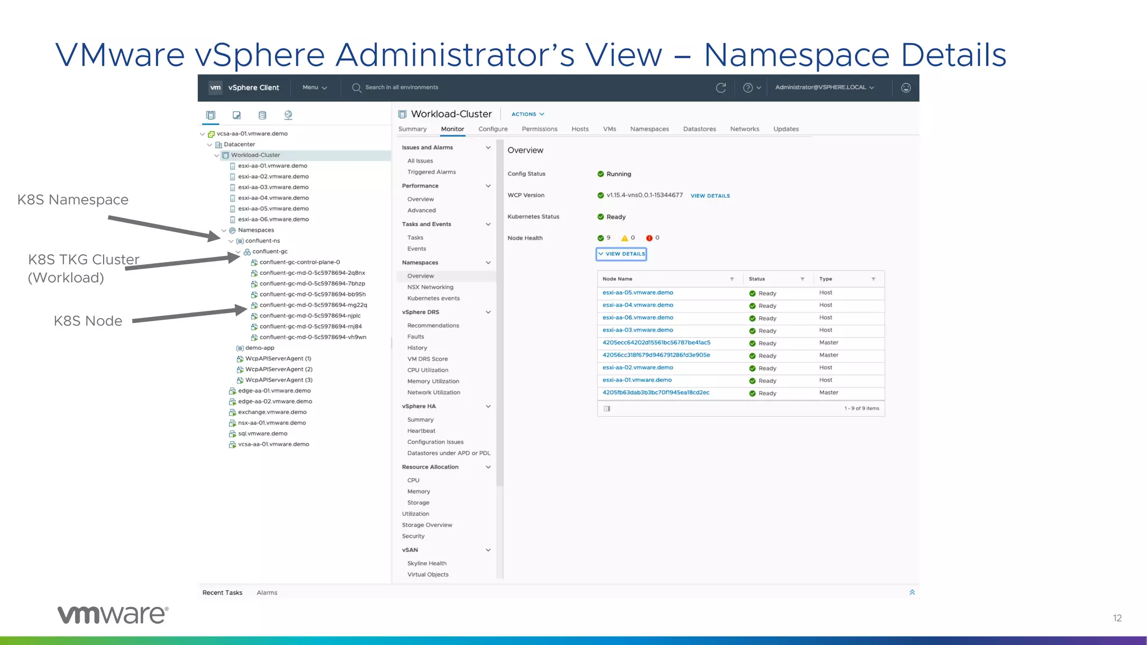Viewport: 1147px width, 645px height.
Task: Filter the Node Name column
Action: pos(731,279)
